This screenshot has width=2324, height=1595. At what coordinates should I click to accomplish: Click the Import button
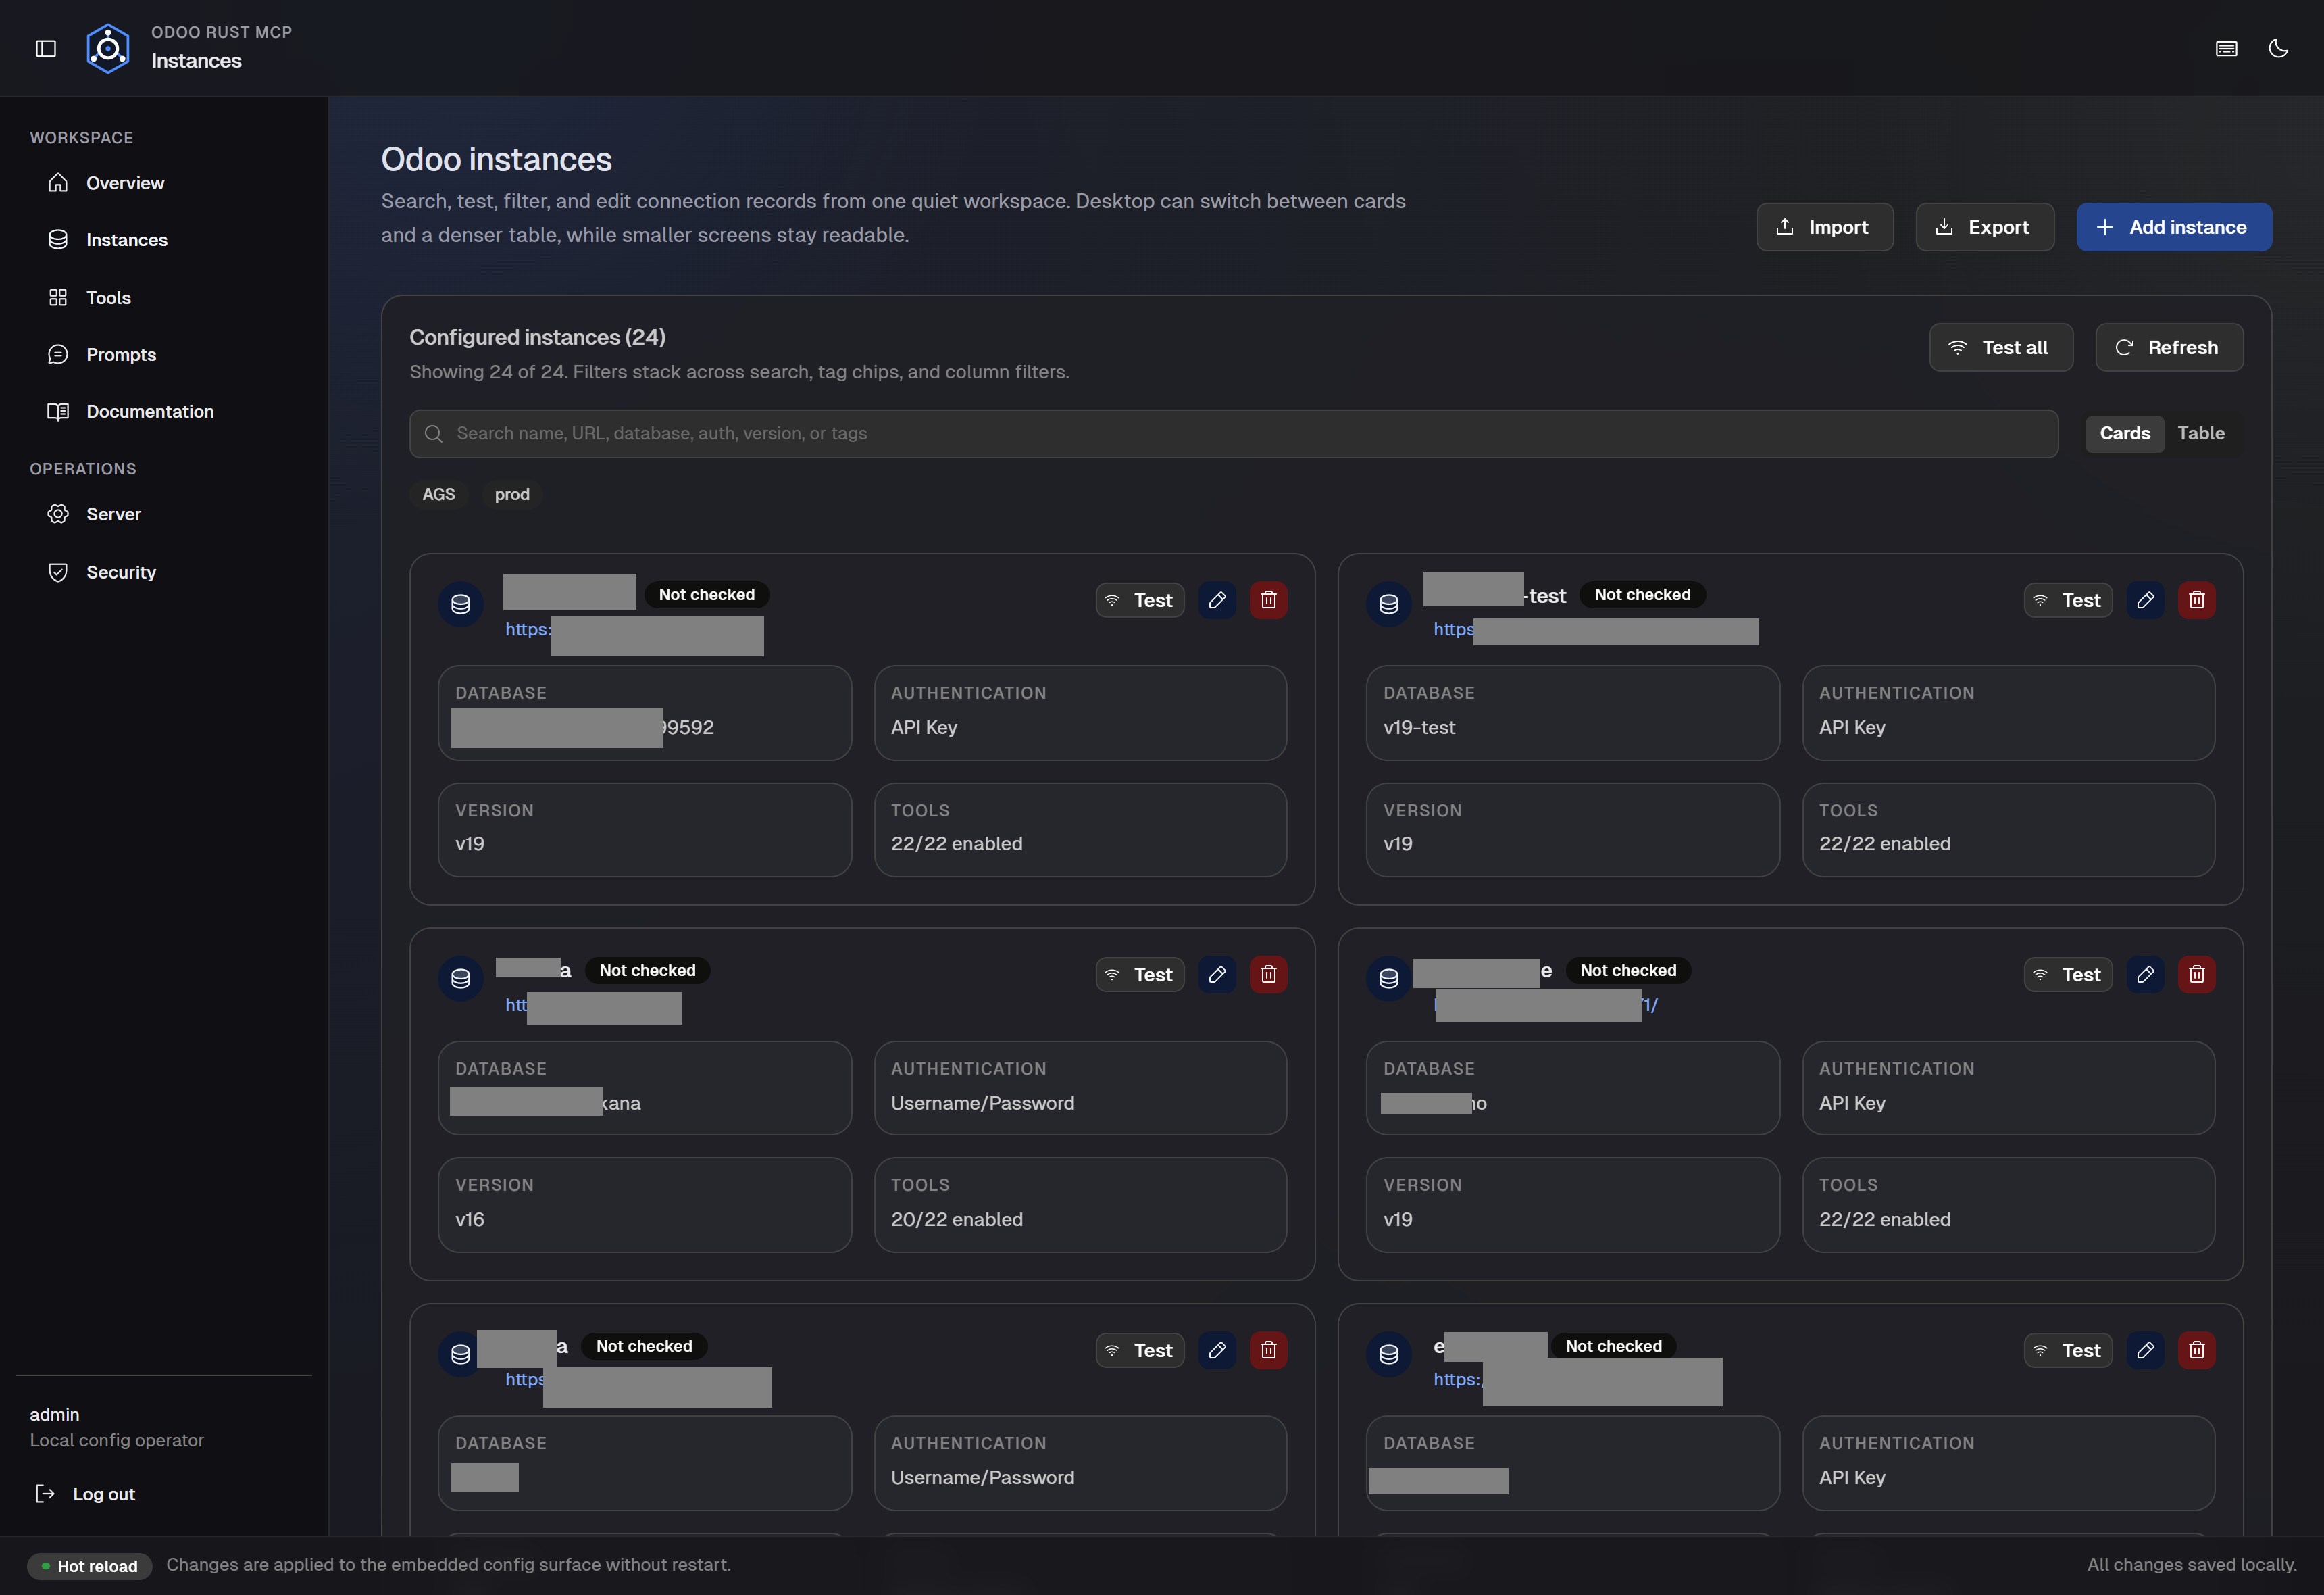click(1824, 227)
